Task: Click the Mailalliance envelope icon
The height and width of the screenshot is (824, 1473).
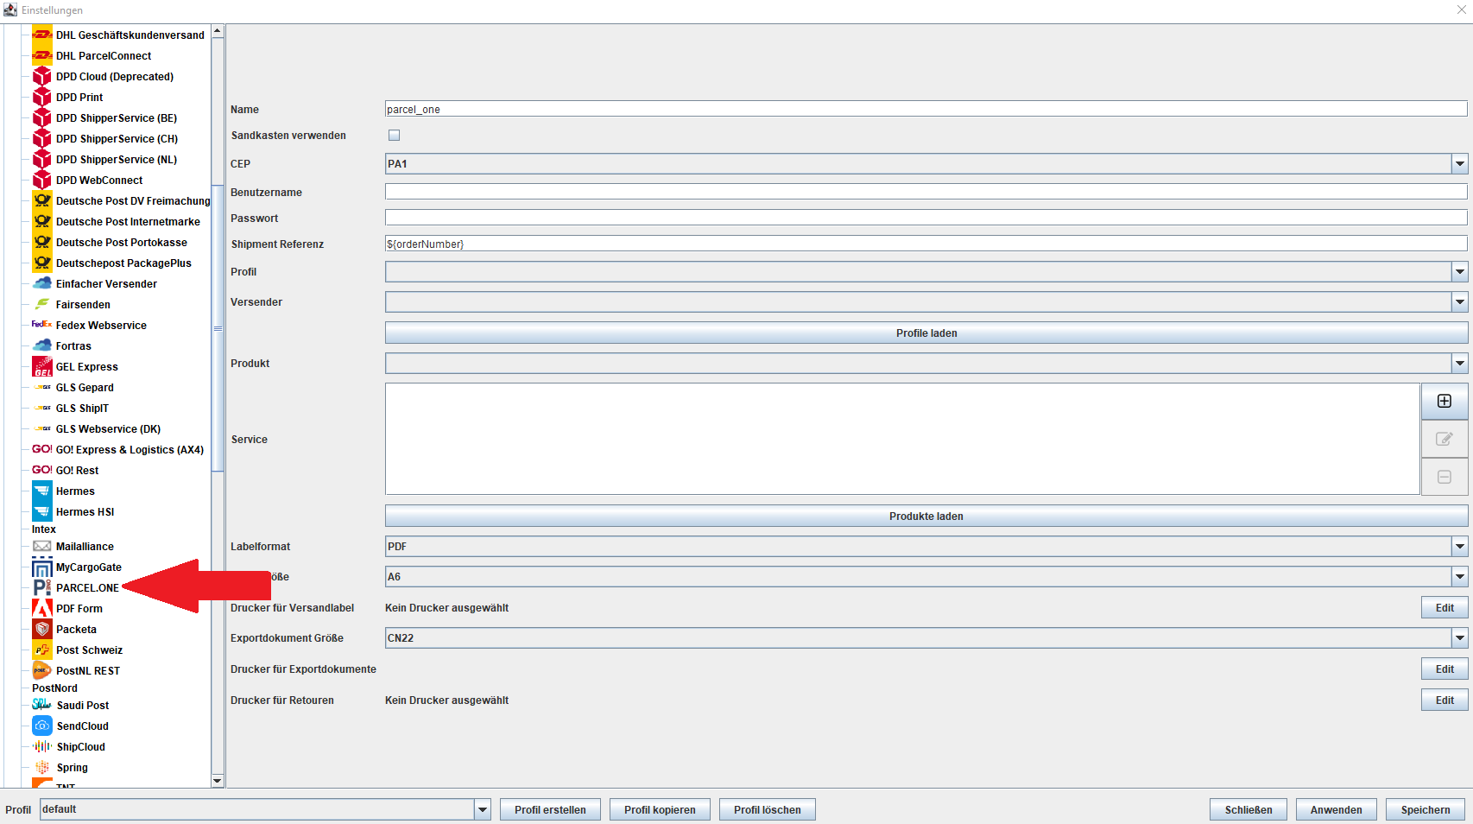Action: [x=42, y=546]
